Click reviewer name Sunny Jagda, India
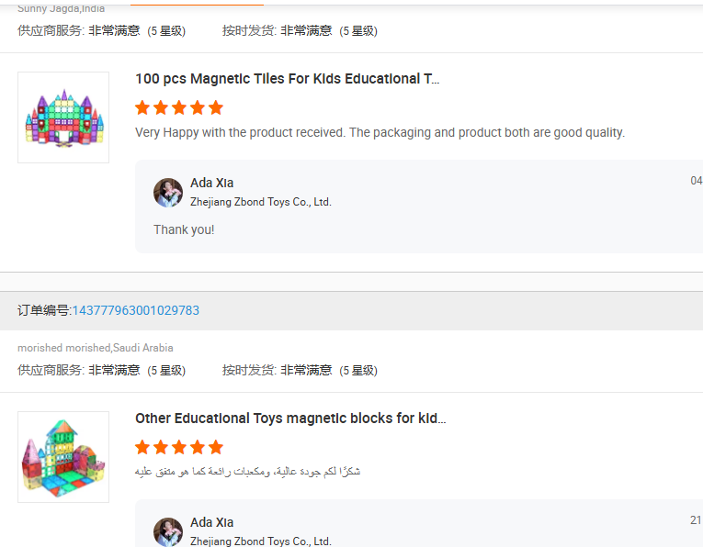 tap(61, 9)
